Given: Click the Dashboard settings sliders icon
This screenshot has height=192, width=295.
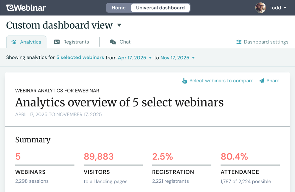Looking at the screenshot, I should (x=239, y=42).
